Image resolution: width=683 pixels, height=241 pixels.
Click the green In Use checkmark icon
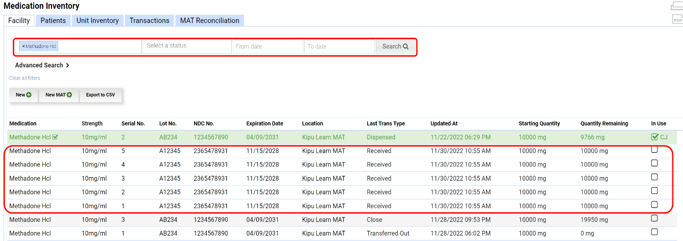[x=655, y=137]
